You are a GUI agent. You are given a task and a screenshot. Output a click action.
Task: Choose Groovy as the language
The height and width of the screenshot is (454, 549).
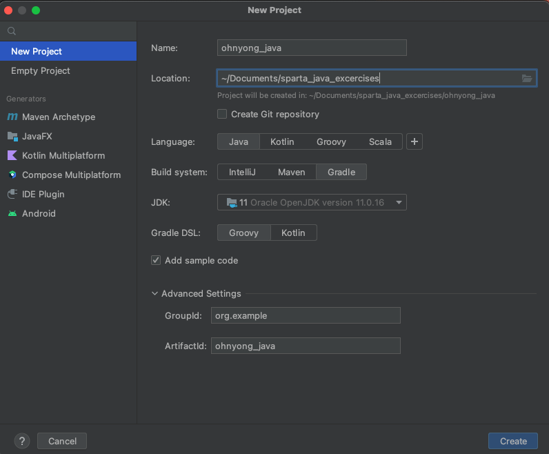click(x=331, y=141)
